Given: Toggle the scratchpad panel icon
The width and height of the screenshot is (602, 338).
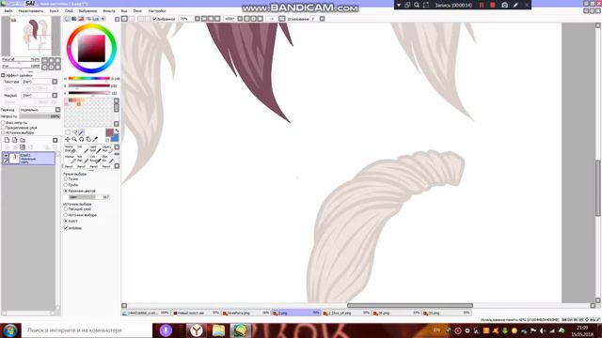Looking at the screenshot, I should [x=103, y=19].
